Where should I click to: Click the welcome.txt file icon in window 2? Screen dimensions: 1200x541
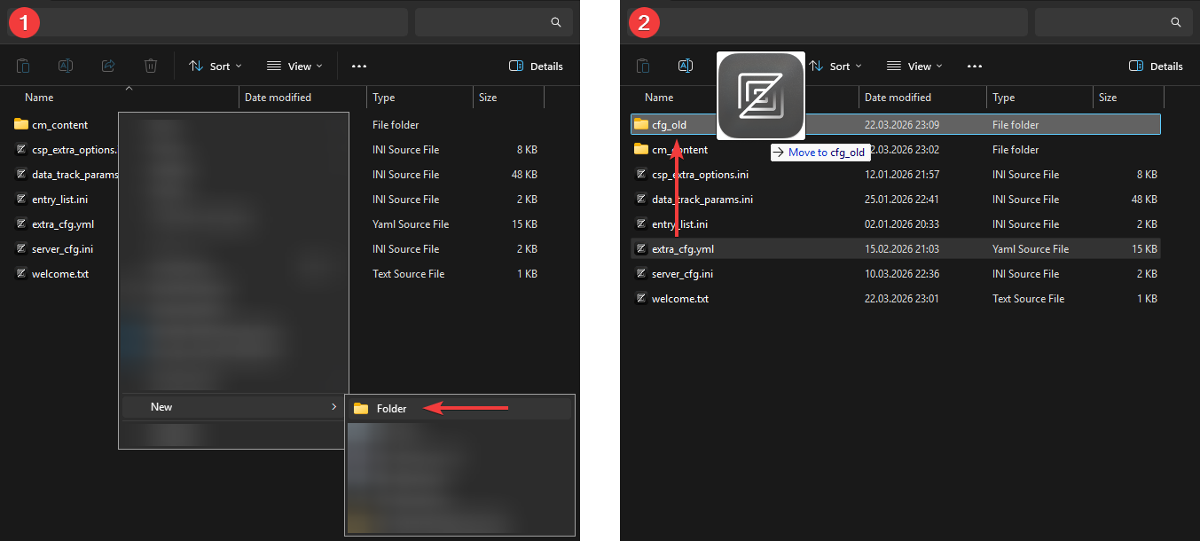641,299
